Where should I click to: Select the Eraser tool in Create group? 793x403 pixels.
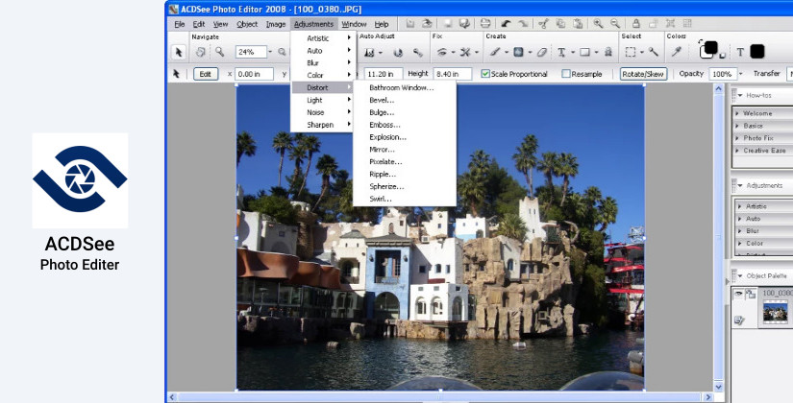542,52
